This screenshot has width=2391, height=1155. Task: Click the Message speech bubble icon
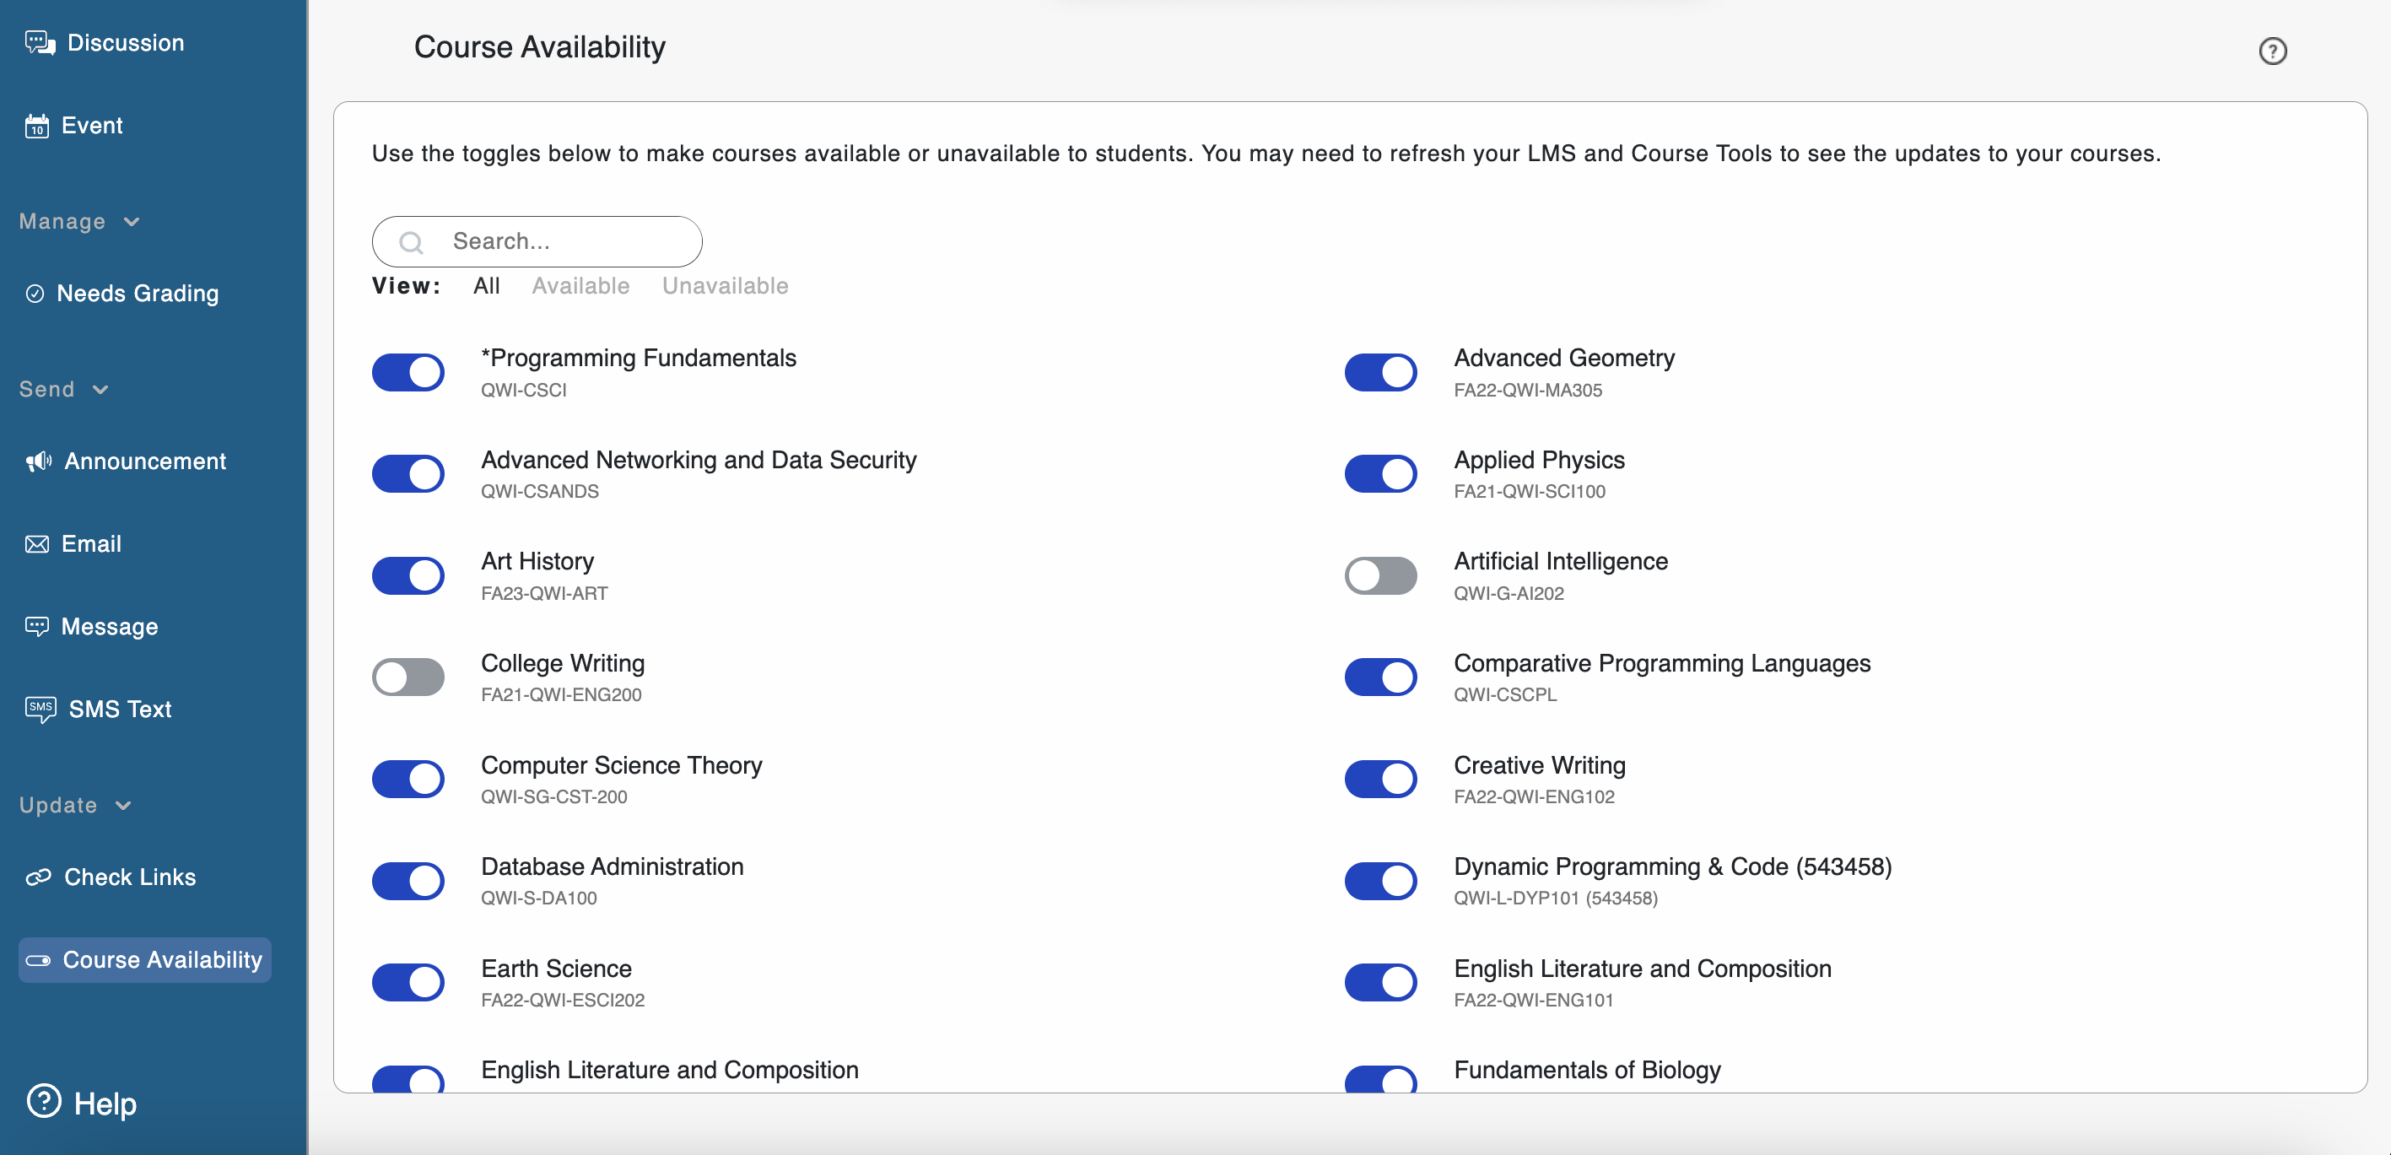(x=37, y=627)
